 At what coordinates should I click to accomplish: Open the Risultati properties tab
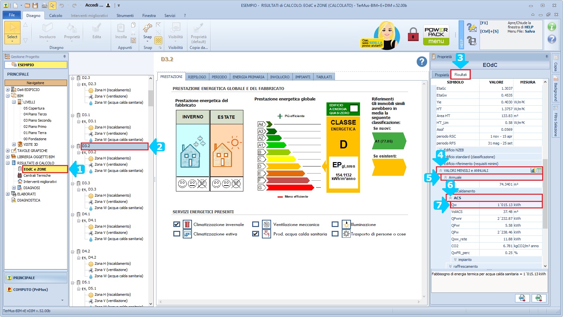(x=460, y=75)
